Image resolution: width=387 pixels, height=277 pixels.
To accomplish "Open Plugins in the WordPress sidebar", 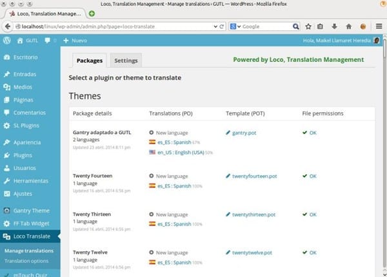I will (x=23, y=155).
